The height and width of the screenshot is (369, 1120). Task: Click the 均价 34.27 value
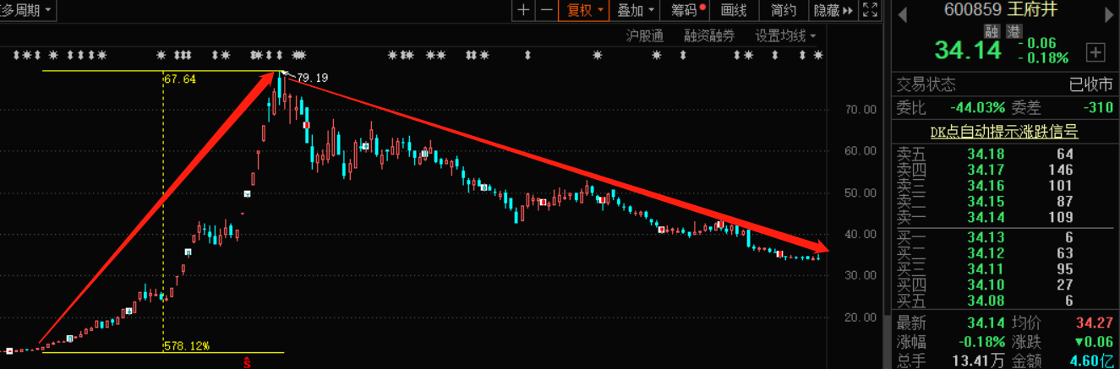[1096, 323]
